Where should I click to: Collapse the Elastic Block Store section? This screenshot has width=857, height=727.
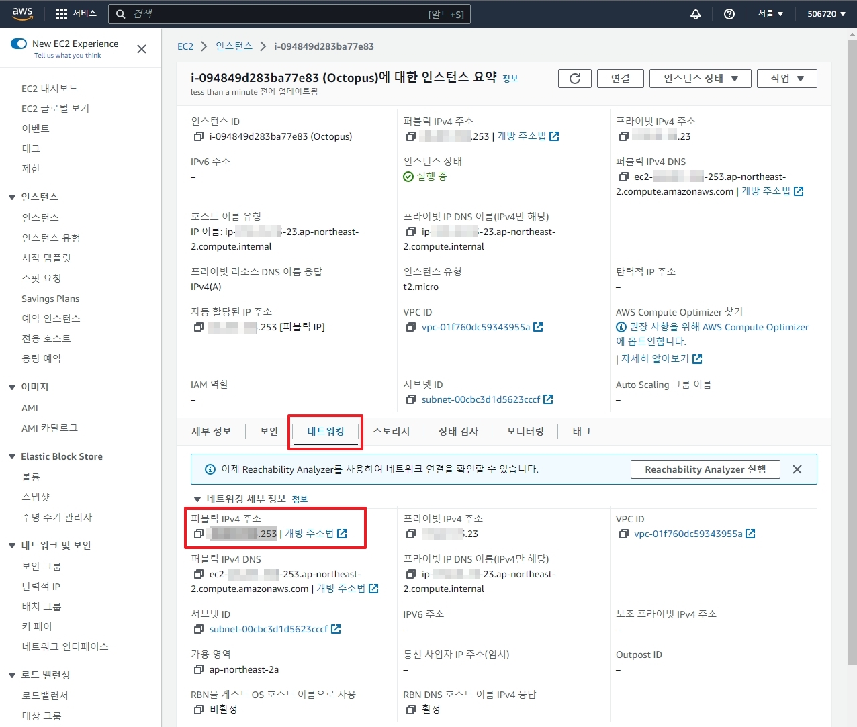12,456
